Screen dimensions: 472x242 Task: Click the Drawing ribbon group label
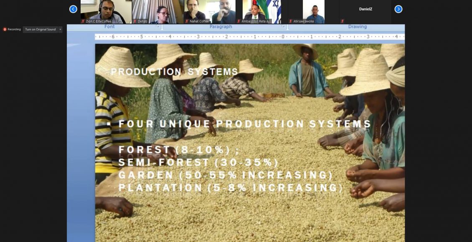[x=357, y=27]
